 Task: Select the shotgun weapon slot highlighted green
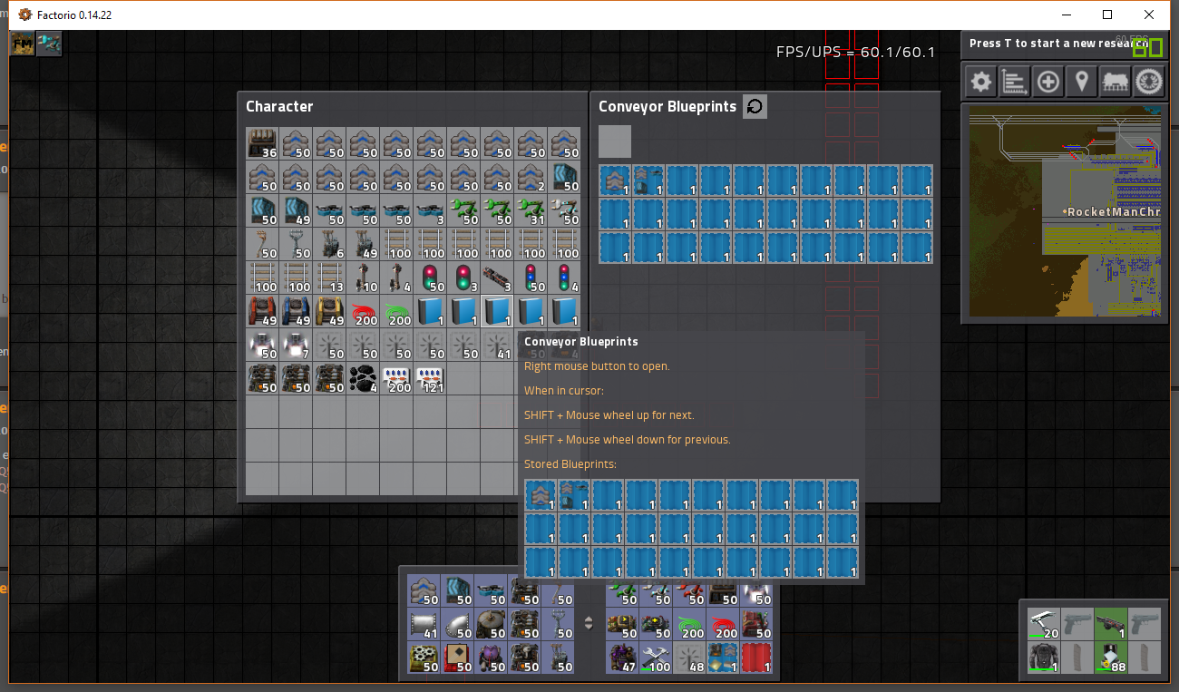[1111, 624]
